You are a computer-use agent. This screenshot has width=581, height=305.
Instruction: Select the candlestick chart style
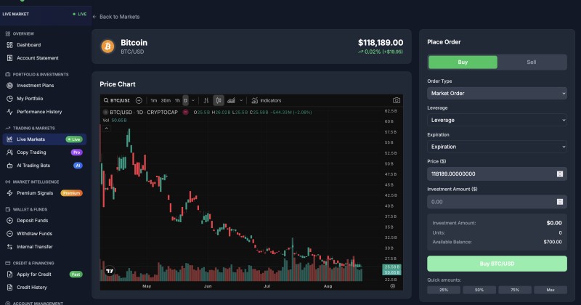click(x=219, y=100)
